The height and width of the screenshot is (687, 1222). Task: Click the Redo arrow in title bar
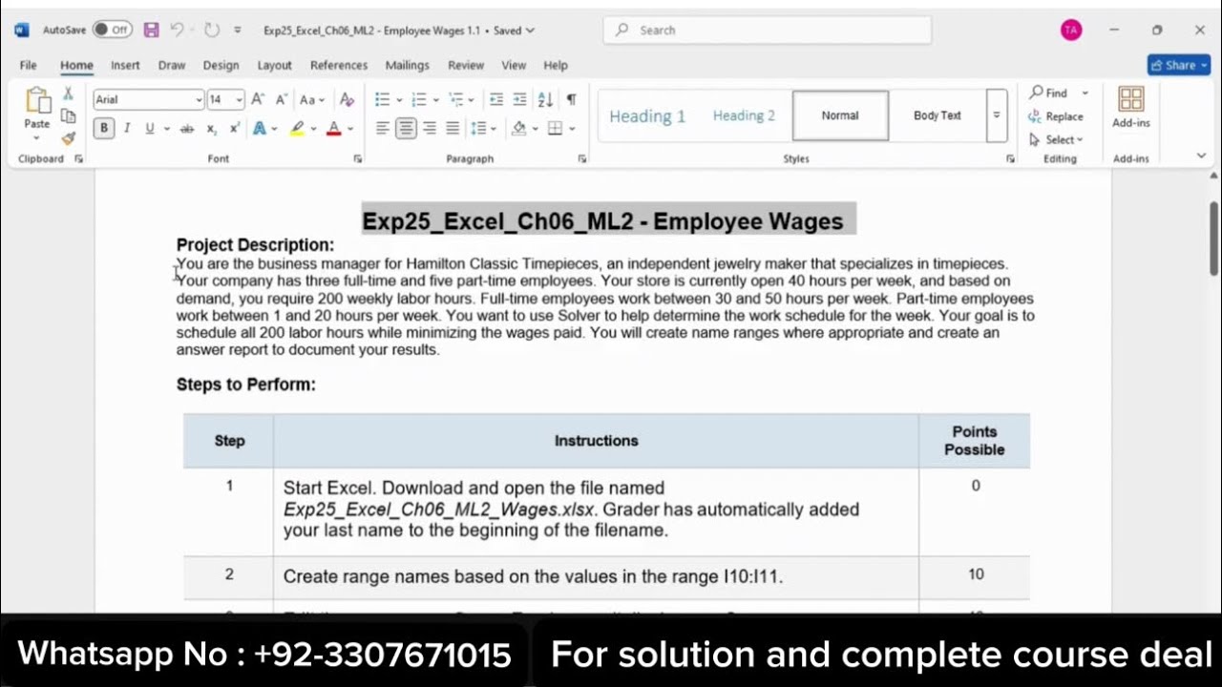[x=212, y=30]
